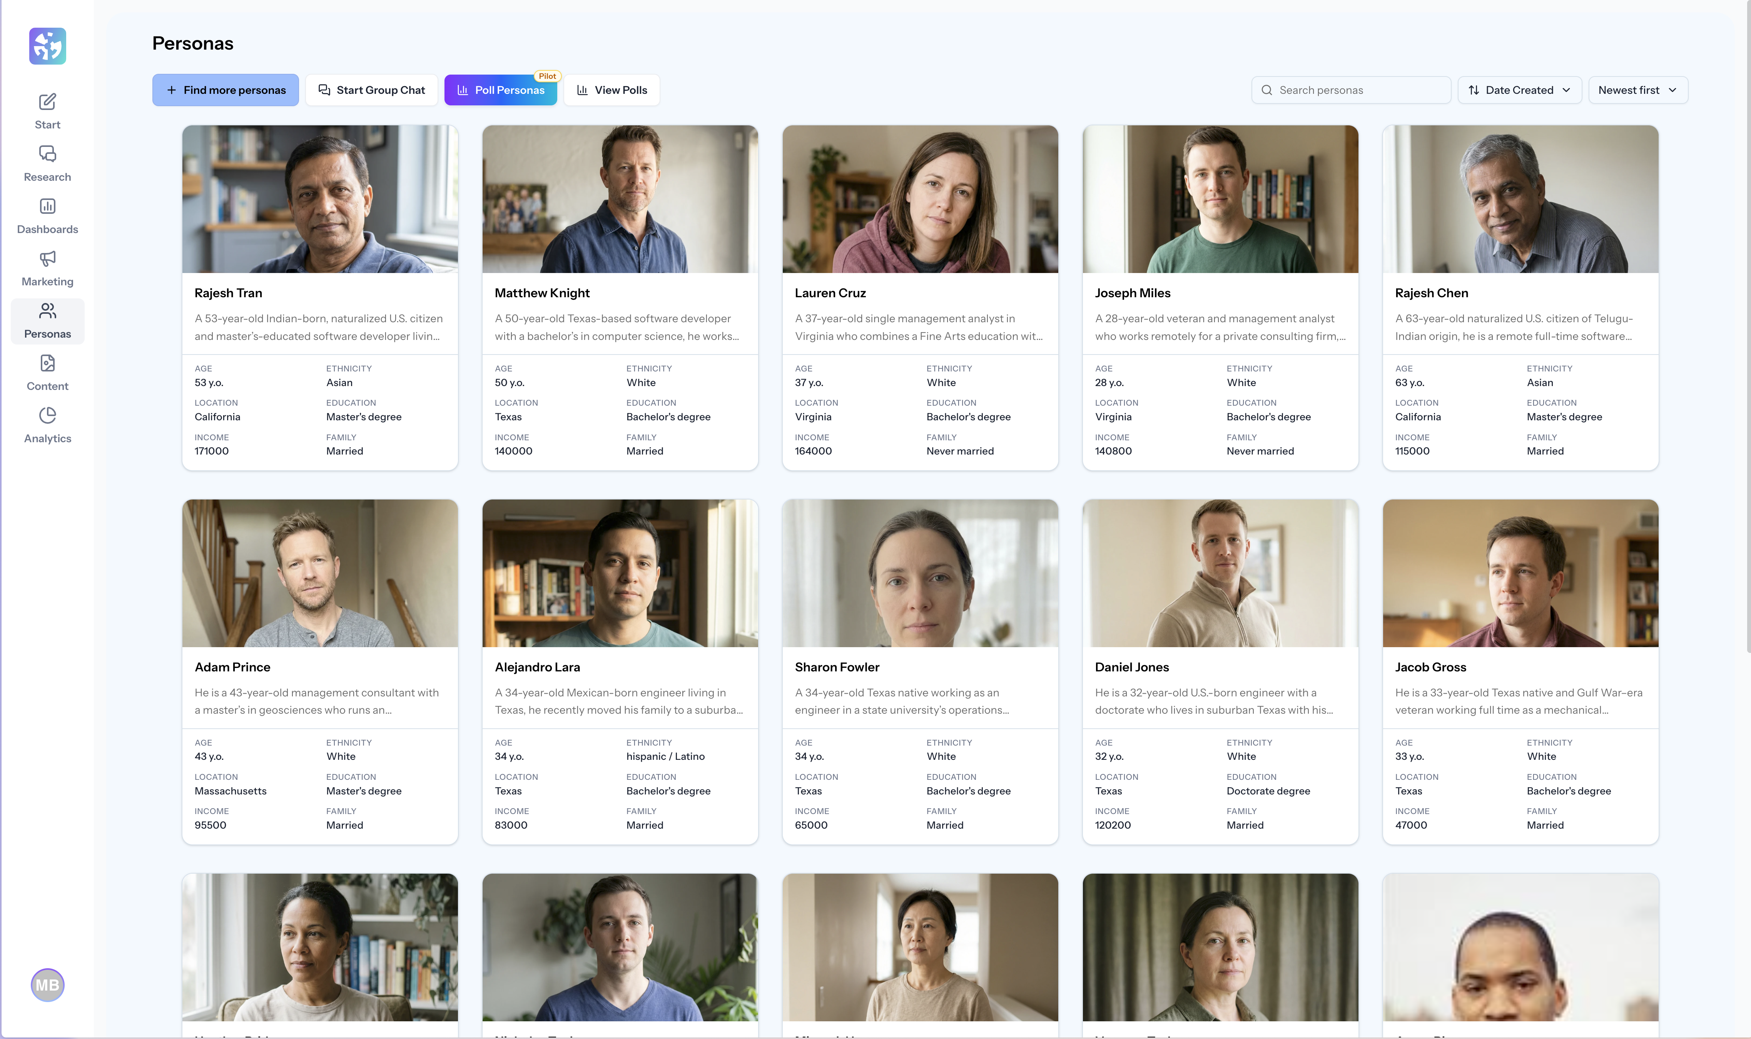Click Alejandro Lara's ethnicity hispanic / Latino

666,757
